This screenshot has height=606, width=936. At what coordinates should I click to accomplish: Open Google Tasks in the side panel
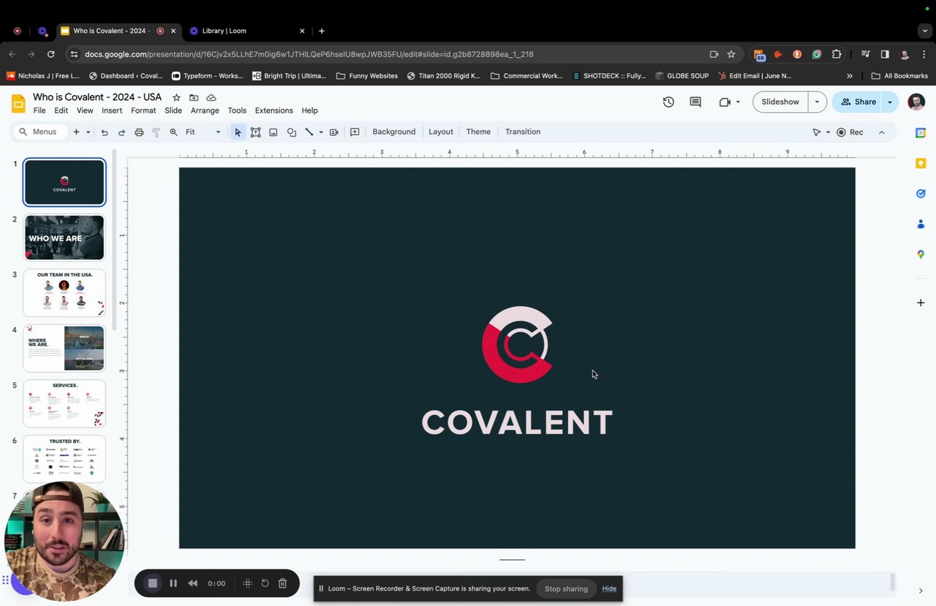(921, 194)
